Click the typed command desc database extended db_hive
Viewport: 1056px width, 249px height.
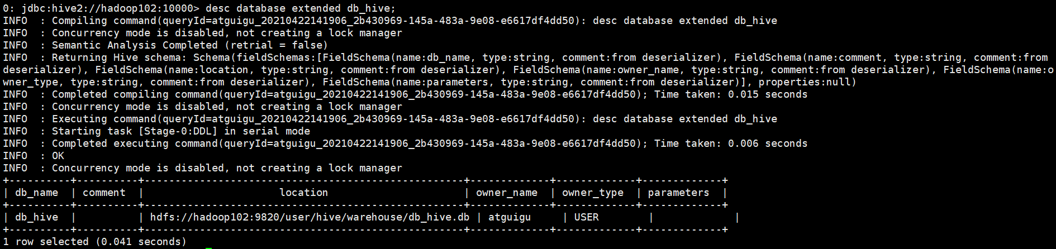point(301,8)
